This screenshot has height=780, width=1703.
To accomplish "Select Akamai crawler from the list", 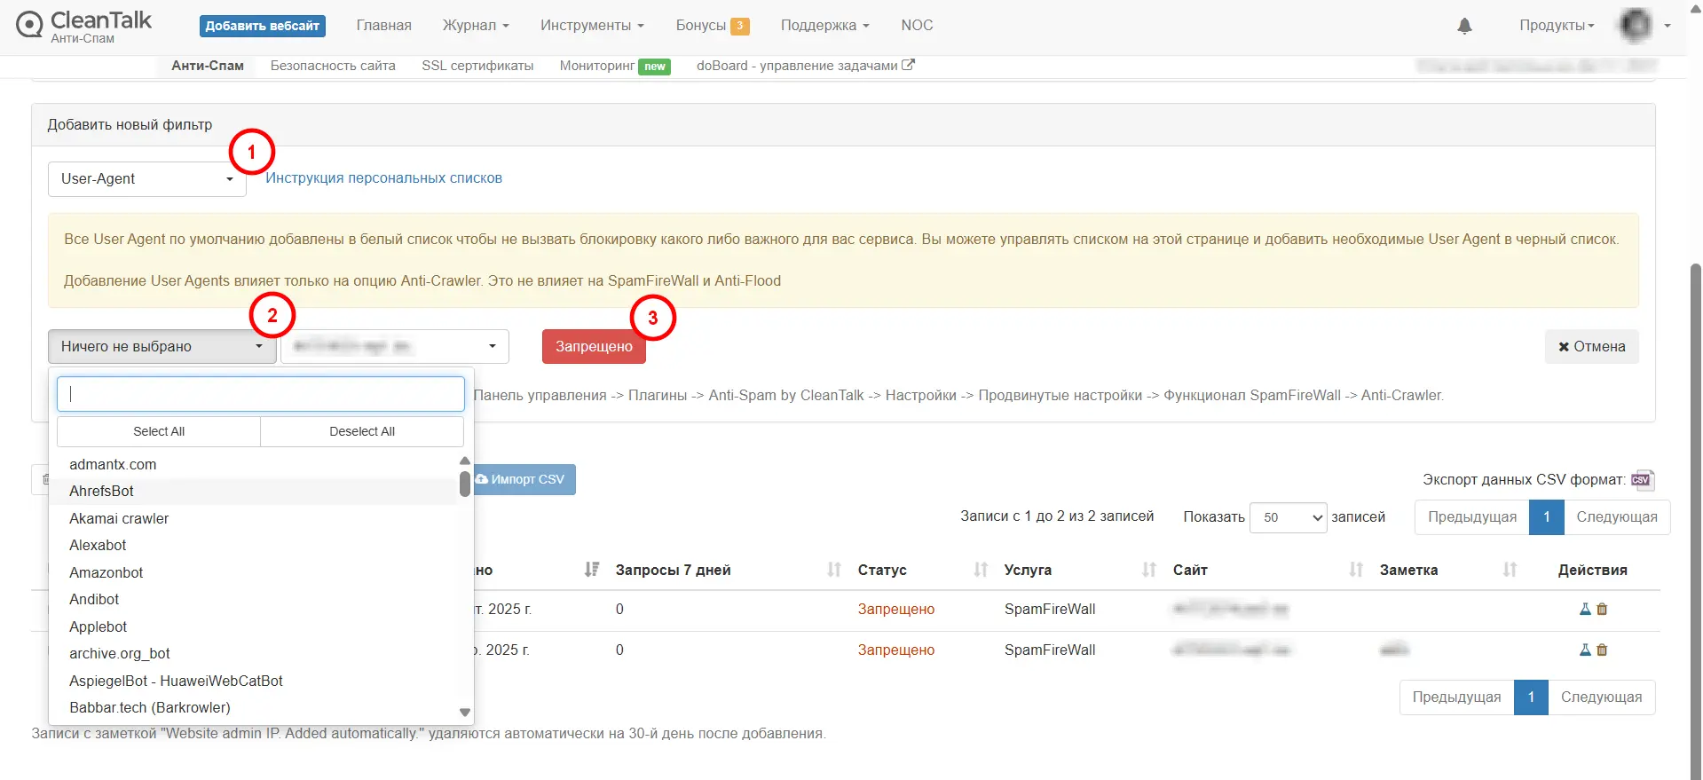I will coord(119,519).
